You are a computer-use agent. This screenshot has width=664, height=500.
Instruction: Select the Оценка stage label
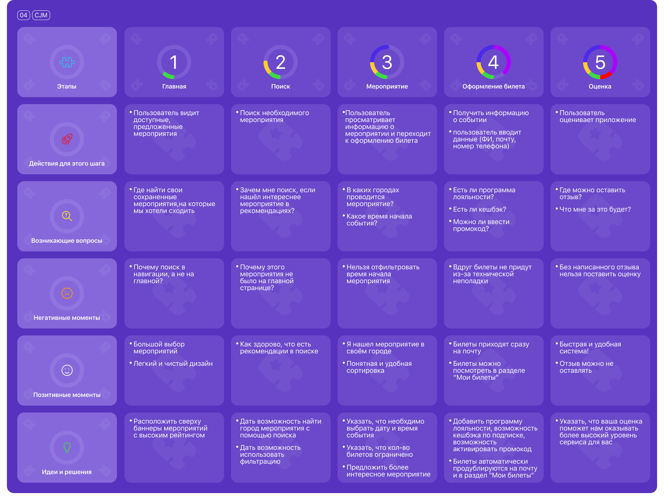pyautogui.click(x=600, y=86)
